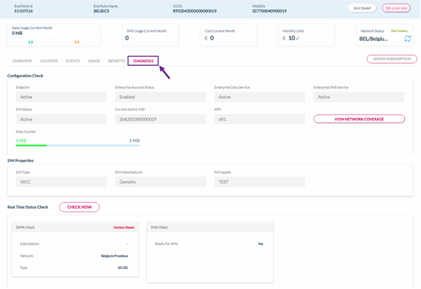
Task: Click the APN field showing sft1
Action: pos(259,119)
